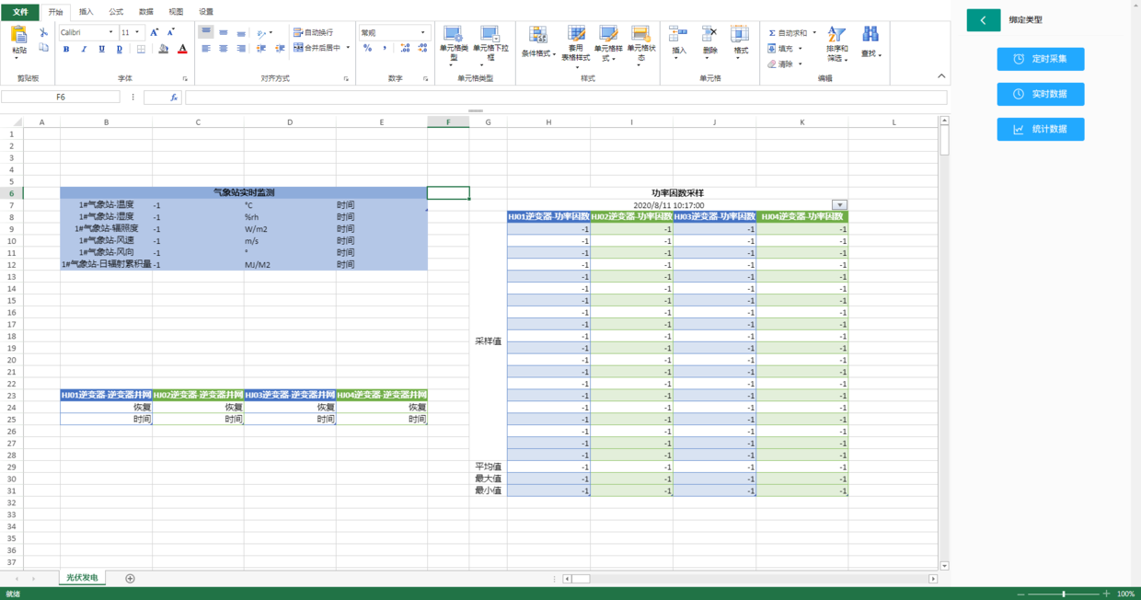Open 单元格状态 cell state menu
1141x600 pixels.
click(x=641, y=46)
